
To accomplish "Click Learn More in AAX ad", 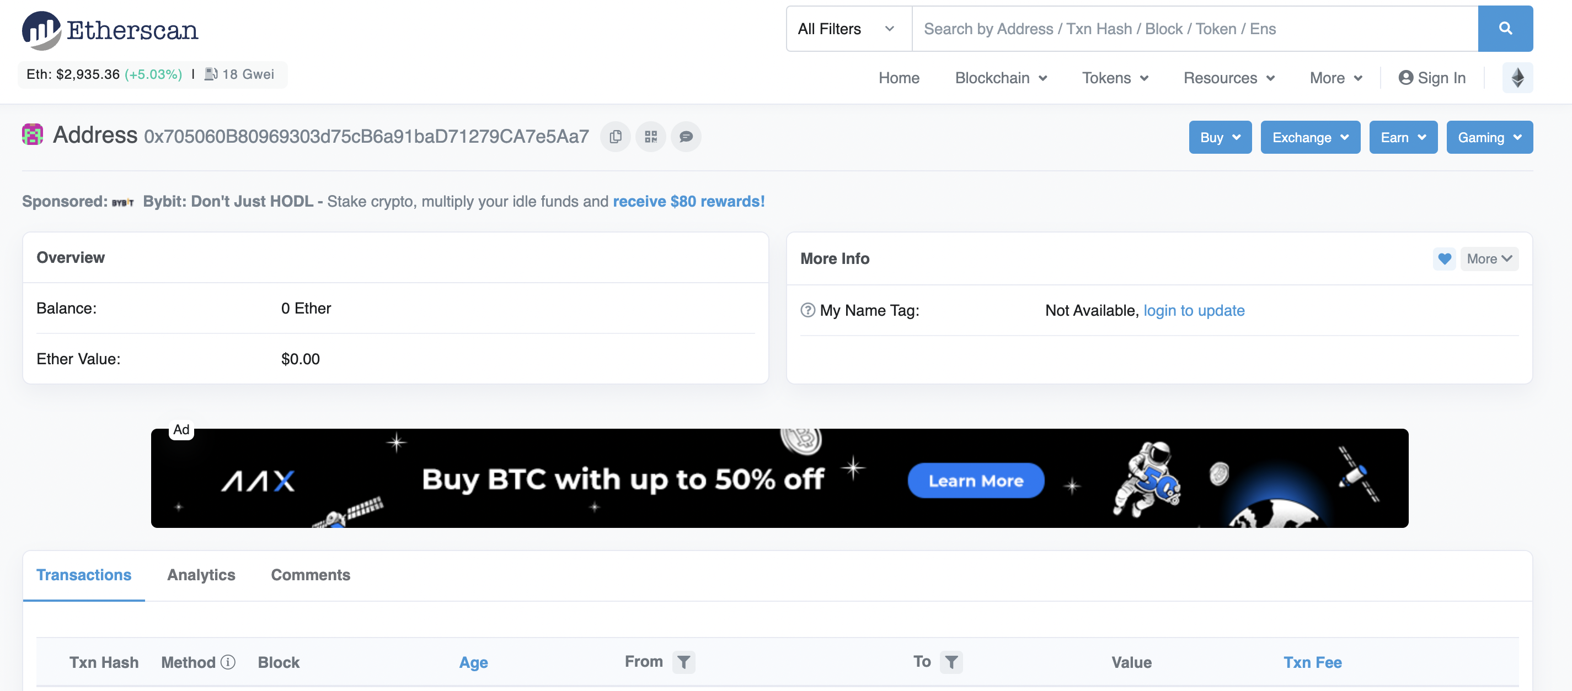I will pos(975,481).
